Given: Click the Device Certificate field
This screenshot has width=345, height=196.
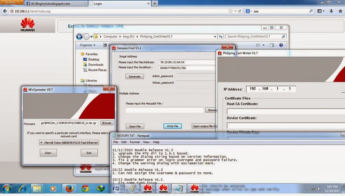Looking at the screenshot, I should pos(286,126).
